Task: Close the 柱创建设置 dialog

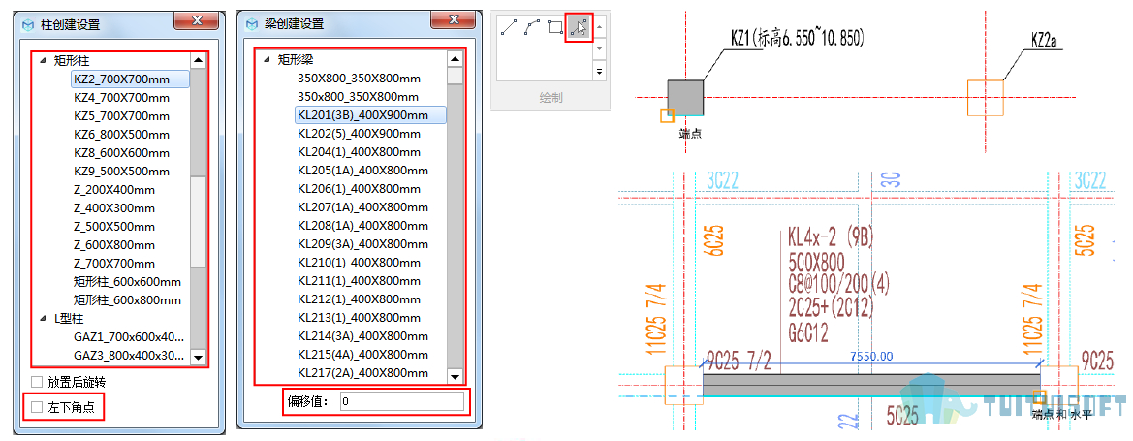Action: (x=198, y=19)
